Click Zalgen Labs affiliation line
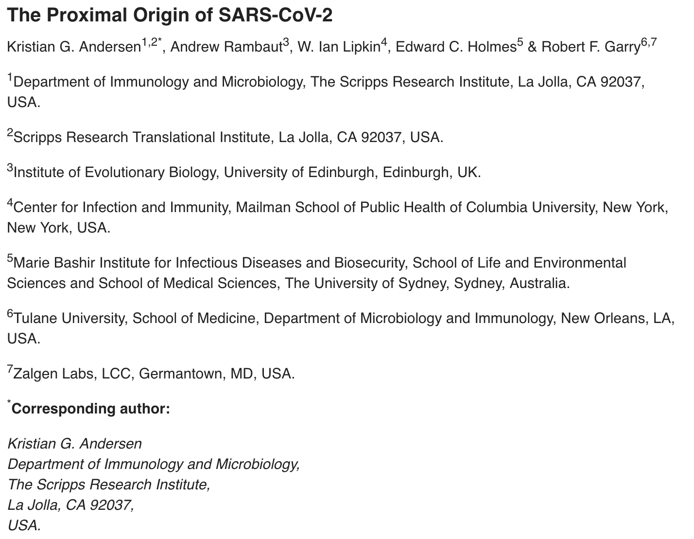694x539 pixels. coord(151,373)
